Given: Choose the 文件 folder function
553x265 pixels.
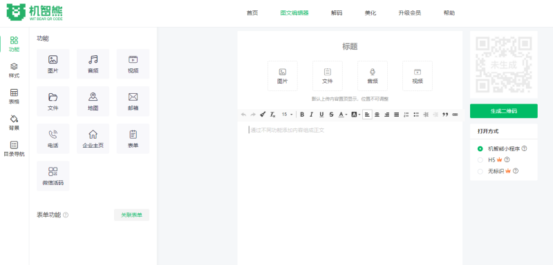Looking at the screenshot, I should [x=53, y=101].
